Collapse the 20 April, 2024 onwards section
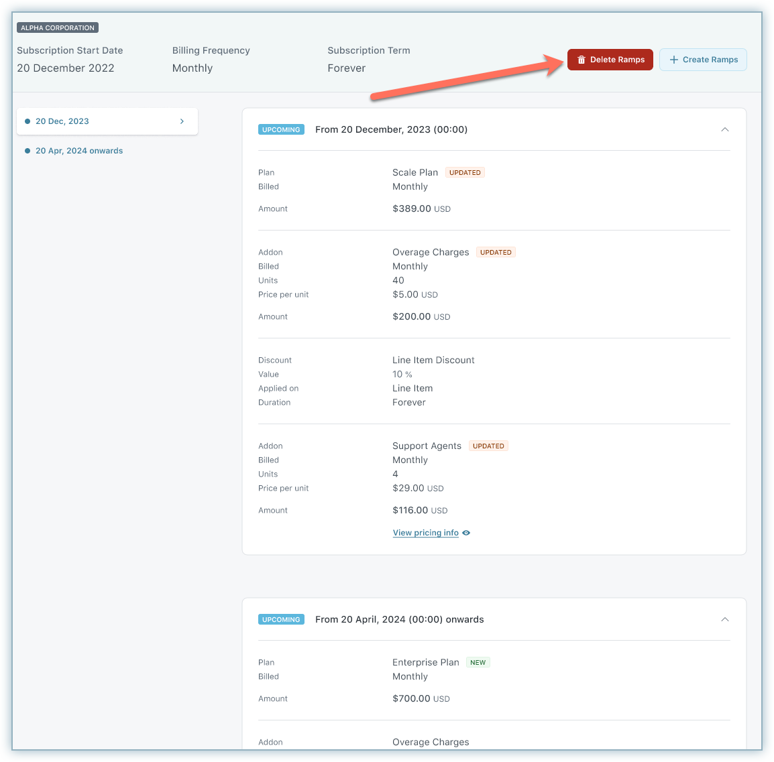 point(724,619)
